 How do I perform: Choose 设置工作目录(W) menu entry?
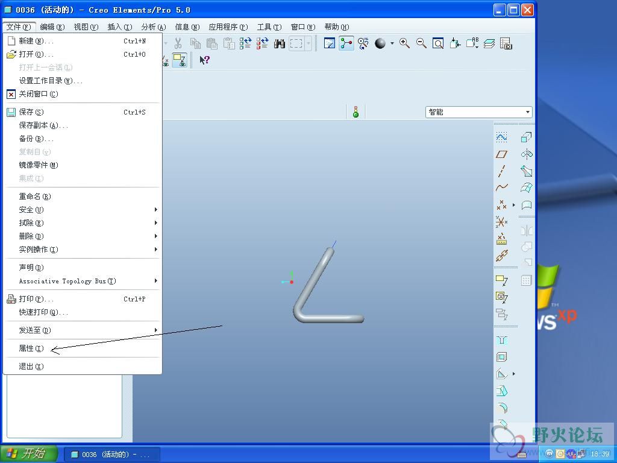83,81
